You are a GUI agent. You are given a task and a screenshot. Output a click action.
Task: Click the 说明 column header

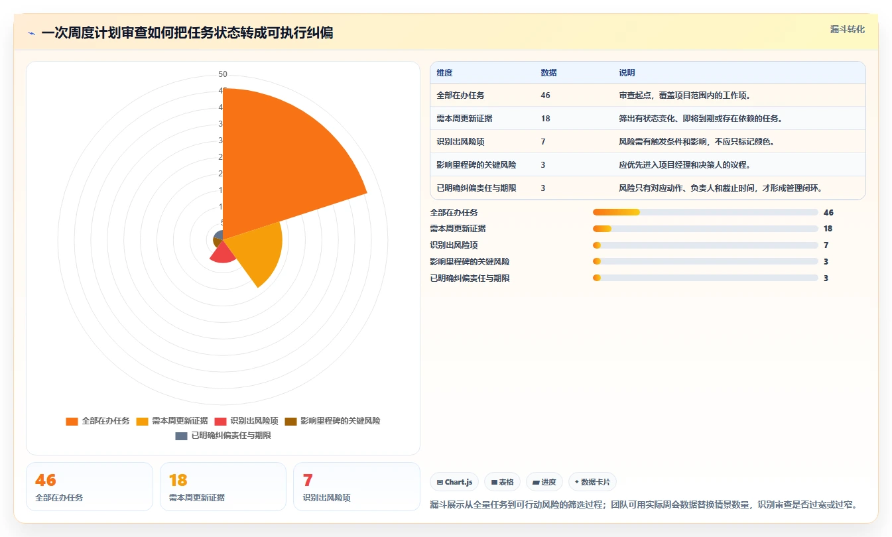[x=627, y=73]
